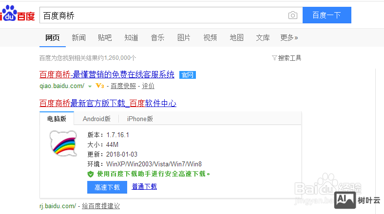
Task: Open the 贴吧 tab
Action: 105,37
